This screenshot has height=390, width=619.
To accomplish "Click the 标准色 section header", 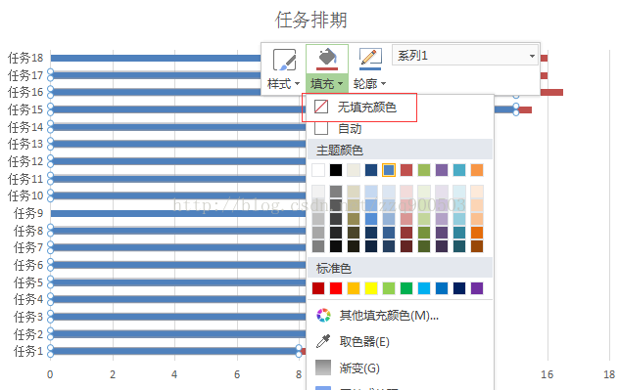I will (400, 268).
